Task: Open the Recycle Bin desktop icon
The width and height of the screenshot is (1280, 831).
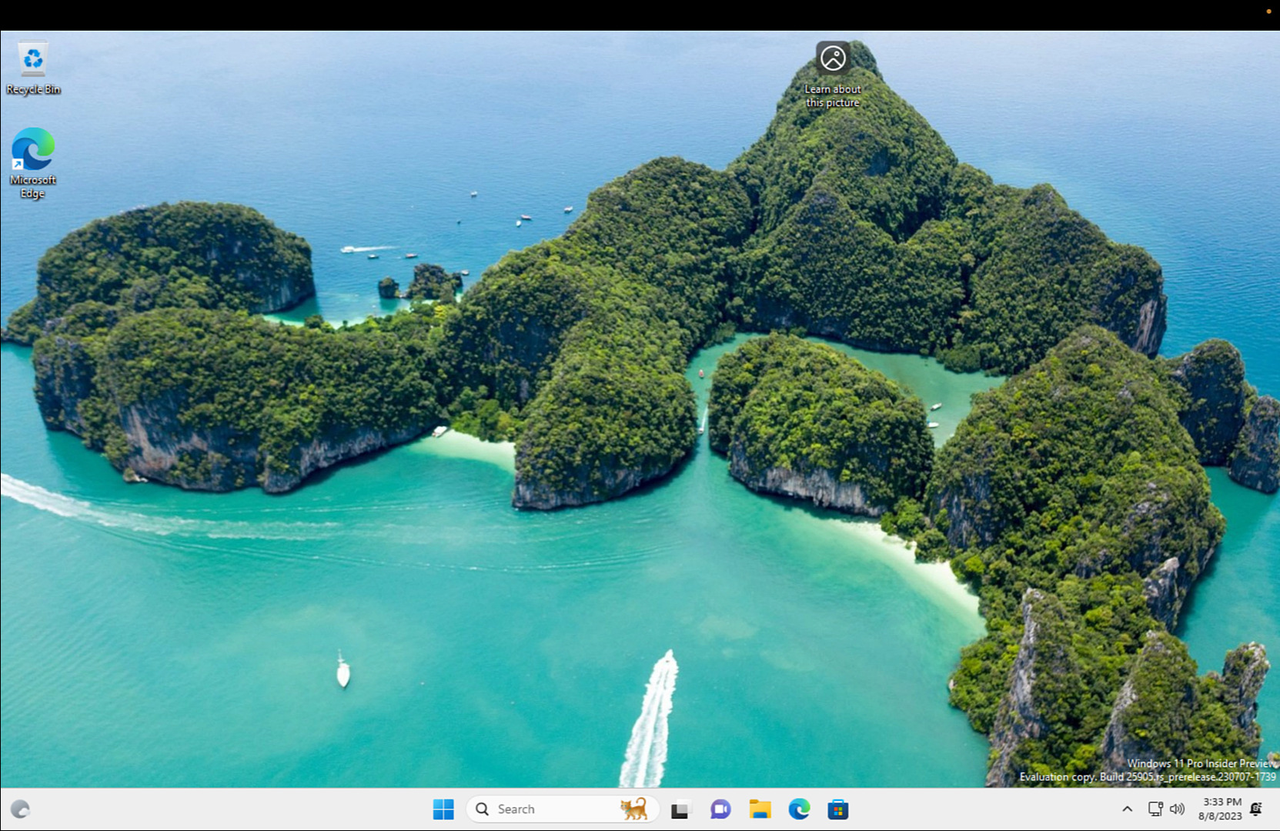Action: pyautogui.click(x=33, y=68)
